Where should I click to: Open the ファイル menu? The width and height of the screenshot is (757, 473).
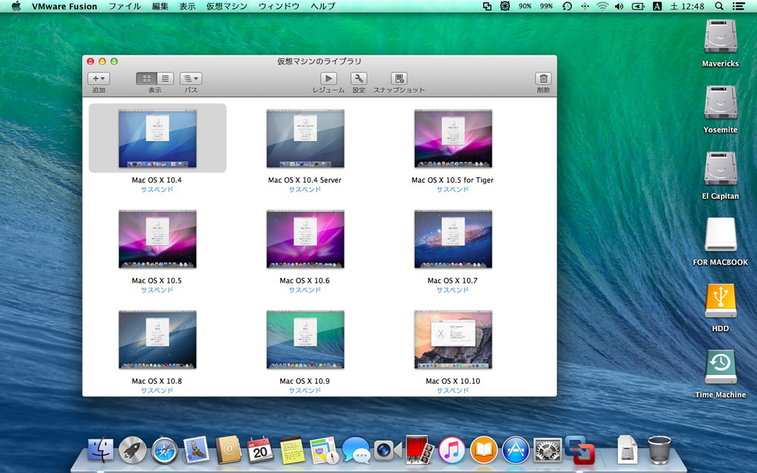pyautogui.click(x=124, y=6)
